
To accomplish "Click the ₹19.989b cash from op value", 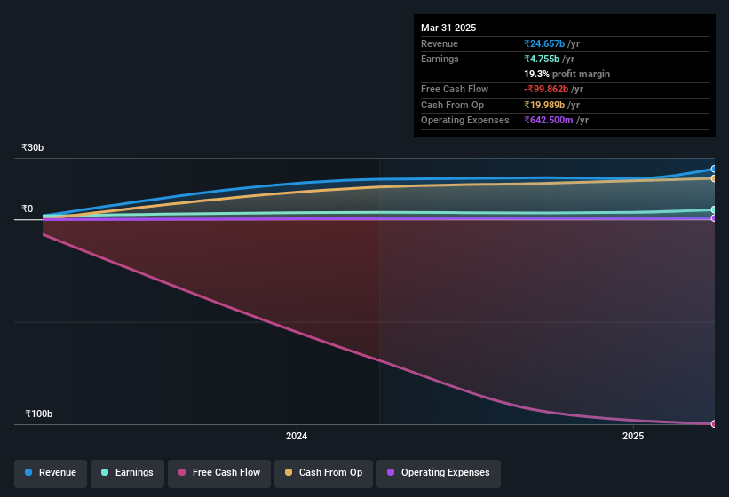I will pos(544,105).
